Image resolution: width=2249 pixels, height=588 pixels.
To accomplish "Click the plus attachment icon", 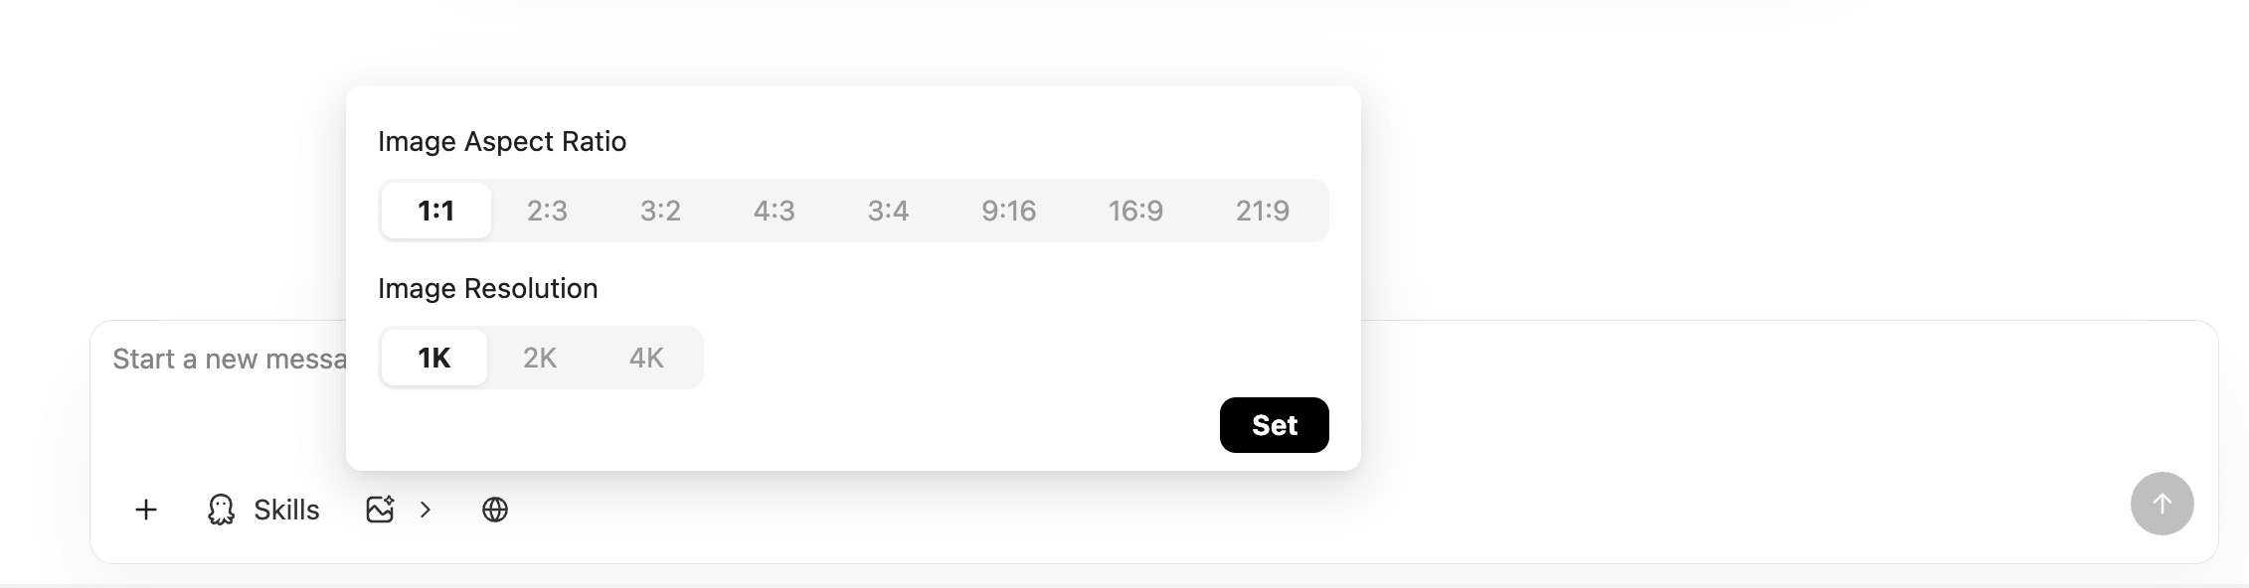I will [146, 510].
